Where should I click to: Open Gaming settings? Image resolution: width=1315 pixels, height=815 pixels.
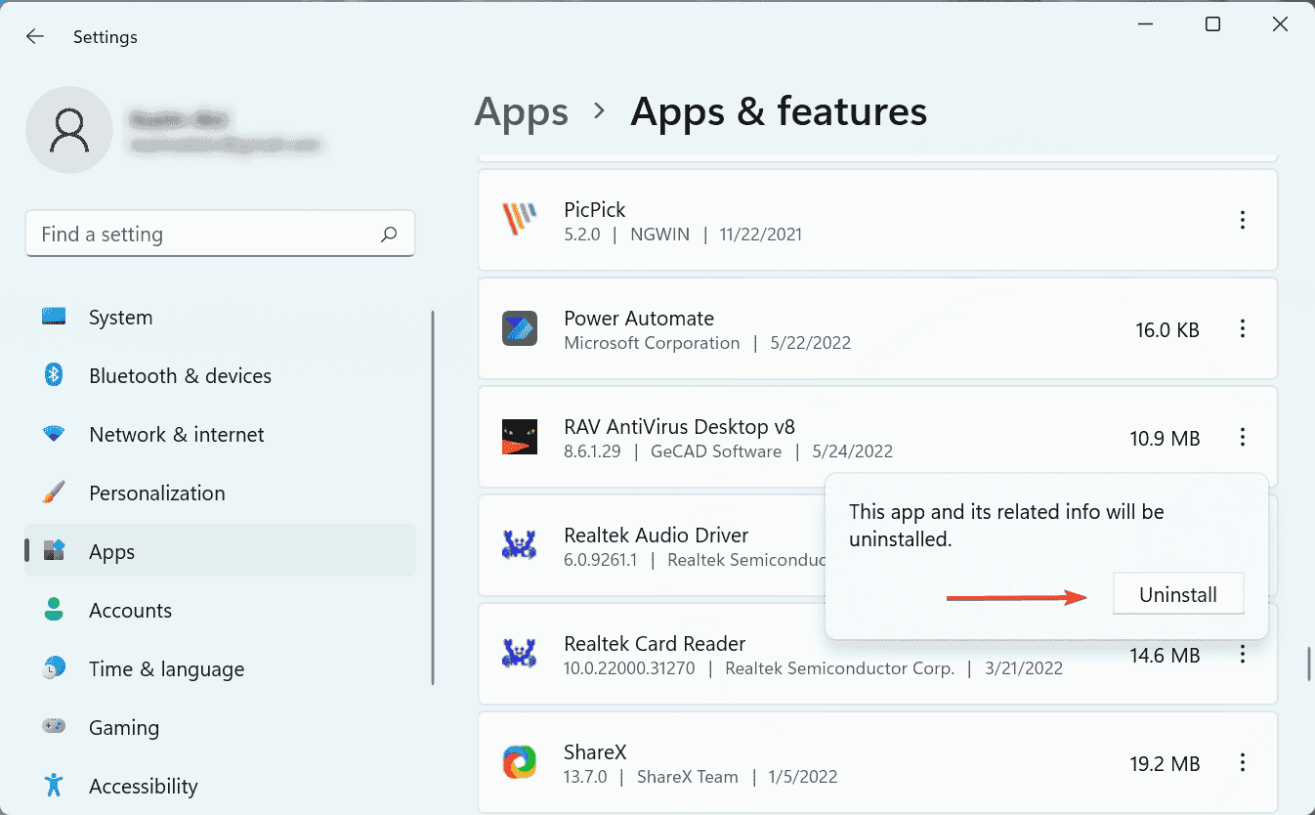pyautogui.click(x=220, y=728)
